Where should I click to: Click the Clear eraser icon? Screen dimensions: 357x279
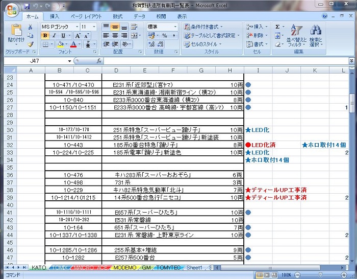(277, 44)
